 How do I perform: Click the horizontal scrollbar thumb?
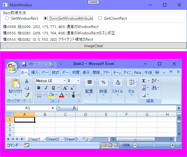pos(136,139)
